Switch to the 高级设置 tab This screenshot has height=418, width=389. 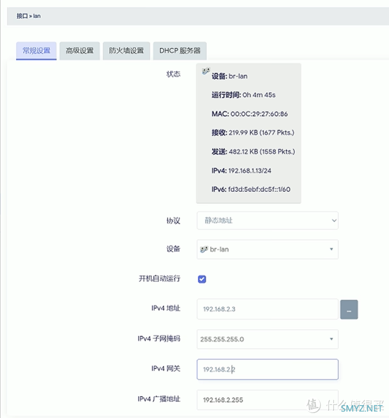pos(79,51)
